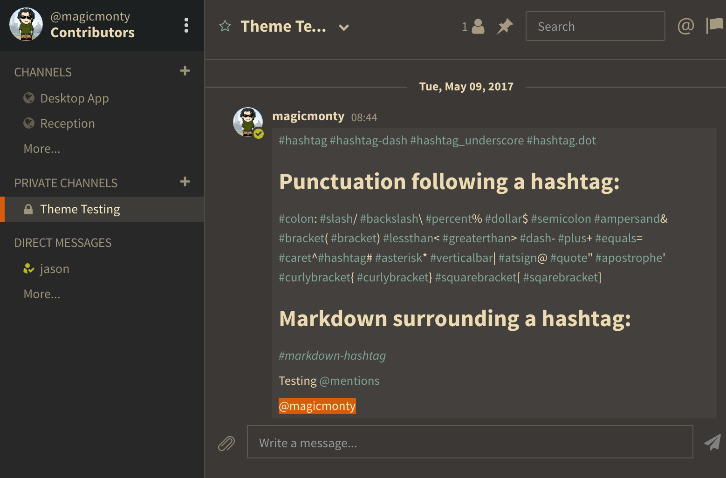Create a new private channel with plus icon
This screenshot has height=478, width=726.
click(x=185, y=182)
